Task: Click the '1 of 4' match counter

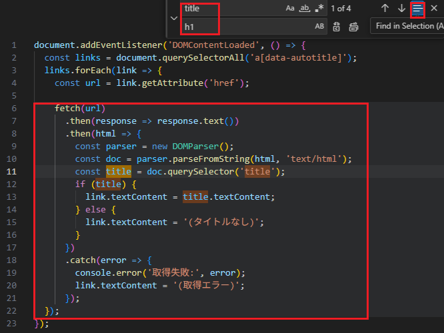Action: (341, 9)
